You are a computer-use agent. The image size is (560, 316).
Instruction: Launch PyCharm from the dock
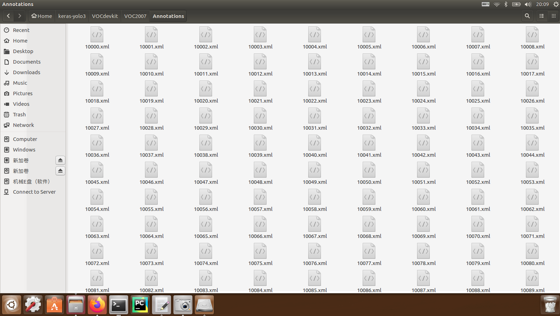tap(140, 305)
